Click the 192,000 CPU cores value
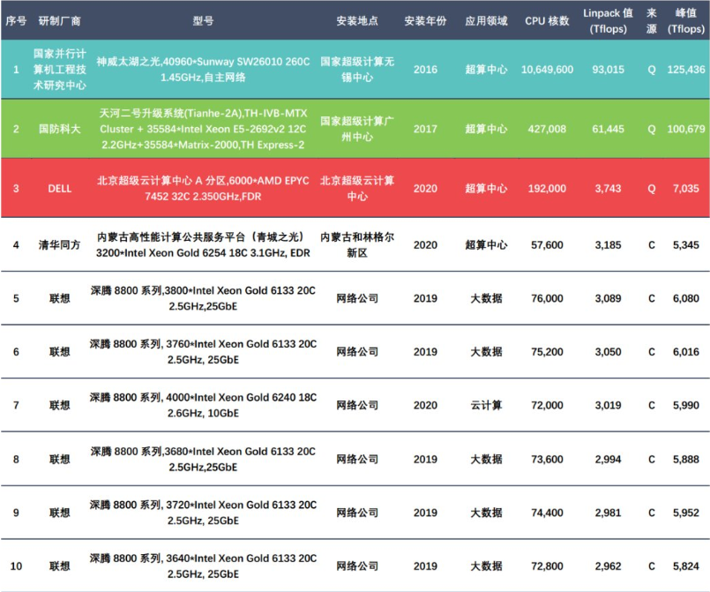Screen dimensions: 710x592 pos(547,189)
